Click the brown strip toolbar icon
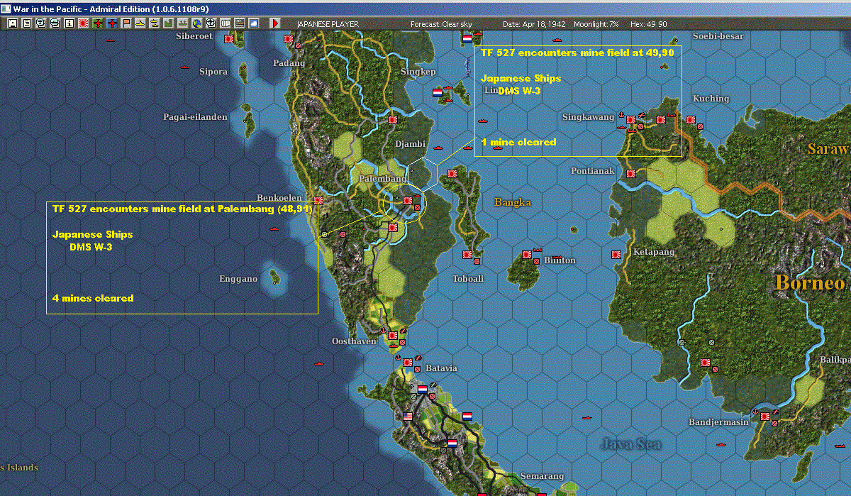Viewport: 851px width, 496px height. [x=240, y=23]
